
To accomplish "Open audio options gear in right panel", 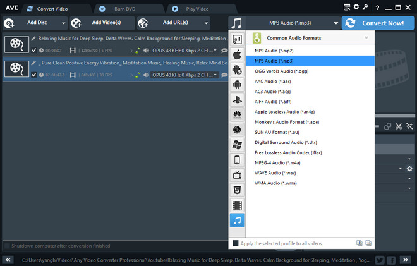I will [x=409, y=169].
